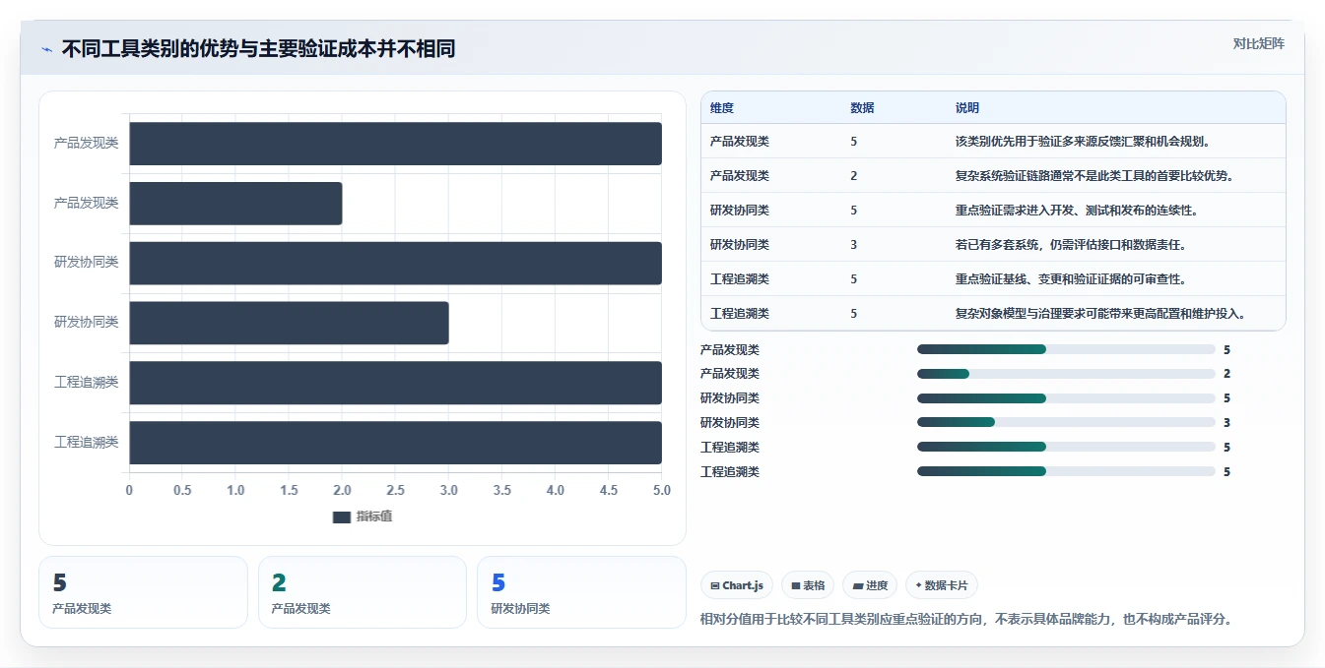Select the 研发协同类 chart bar reaching 5.0

(x=395, y=263)
